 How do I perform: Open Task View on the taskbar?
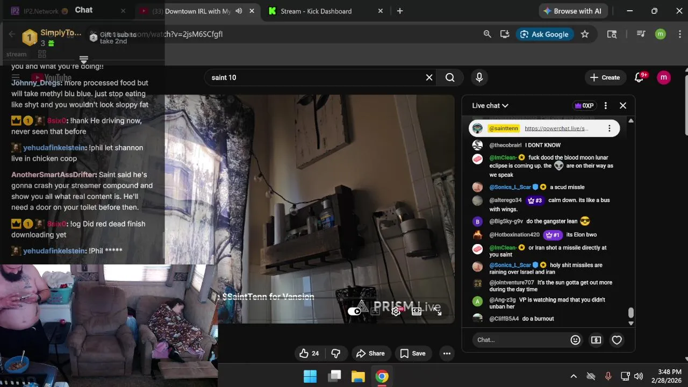point(334,376)
